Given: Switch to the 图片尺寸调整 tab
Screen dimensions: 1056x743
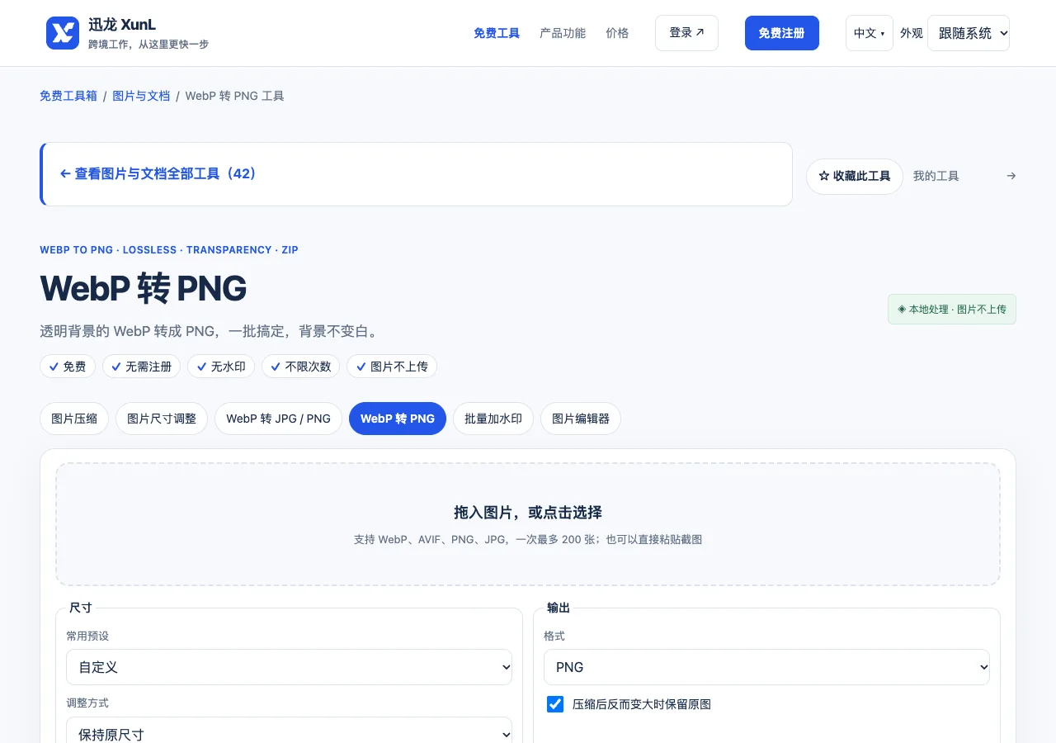Looking at the screenshot, I should 162,419.
